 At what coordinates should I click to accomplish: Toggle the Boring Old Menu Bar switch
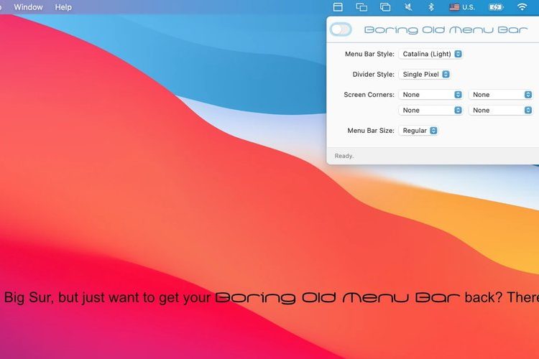point(341,29)
